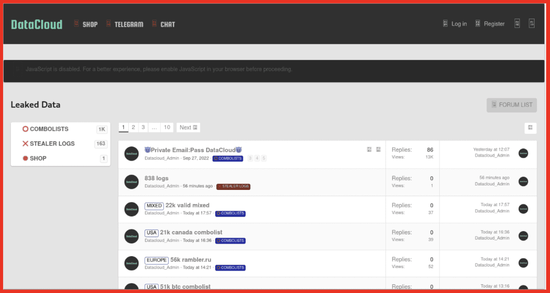The height and width of the screenshot is (293, 550).
Task: Click the Next page button
Action: click(x=189, y=127)
